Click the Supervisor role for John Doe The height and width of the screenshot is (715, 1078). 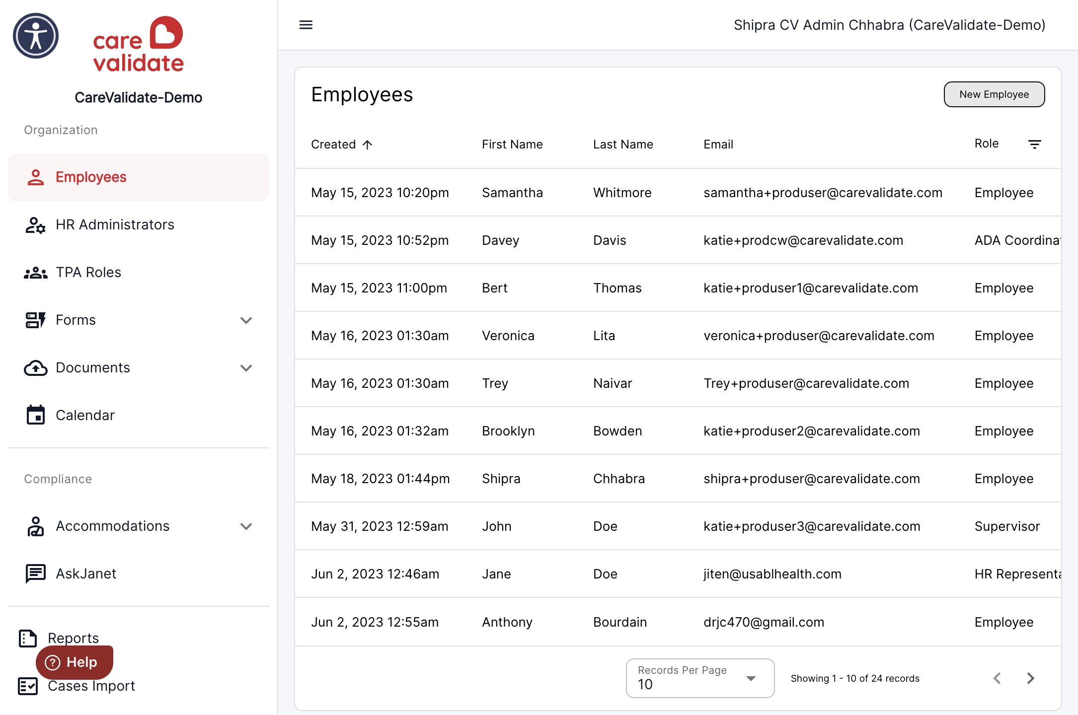[1007, 526]
